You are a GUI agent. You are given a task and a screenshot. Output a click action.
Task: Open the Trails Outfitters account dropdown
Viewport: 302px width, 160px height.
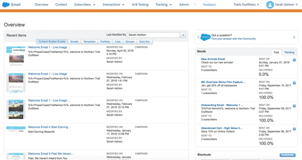[x=258, y=5]
